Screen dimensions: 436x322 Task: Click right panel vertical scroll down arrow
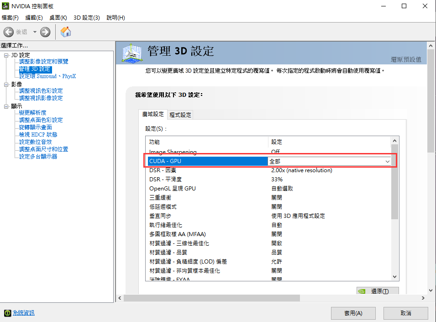(x=431, y=290)
